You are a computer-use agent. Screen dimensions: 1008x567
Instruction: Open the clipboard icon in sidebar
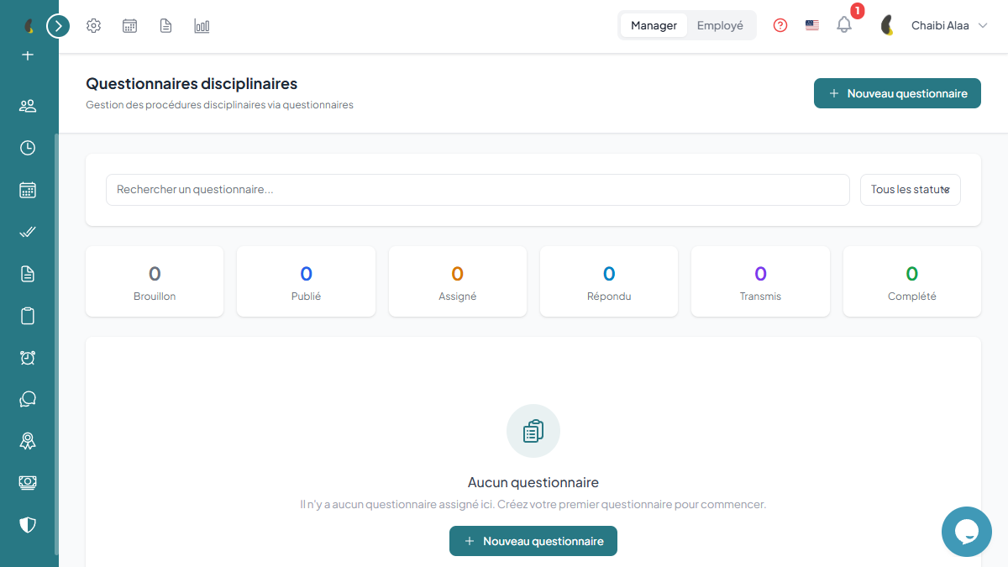click(28, 316)
